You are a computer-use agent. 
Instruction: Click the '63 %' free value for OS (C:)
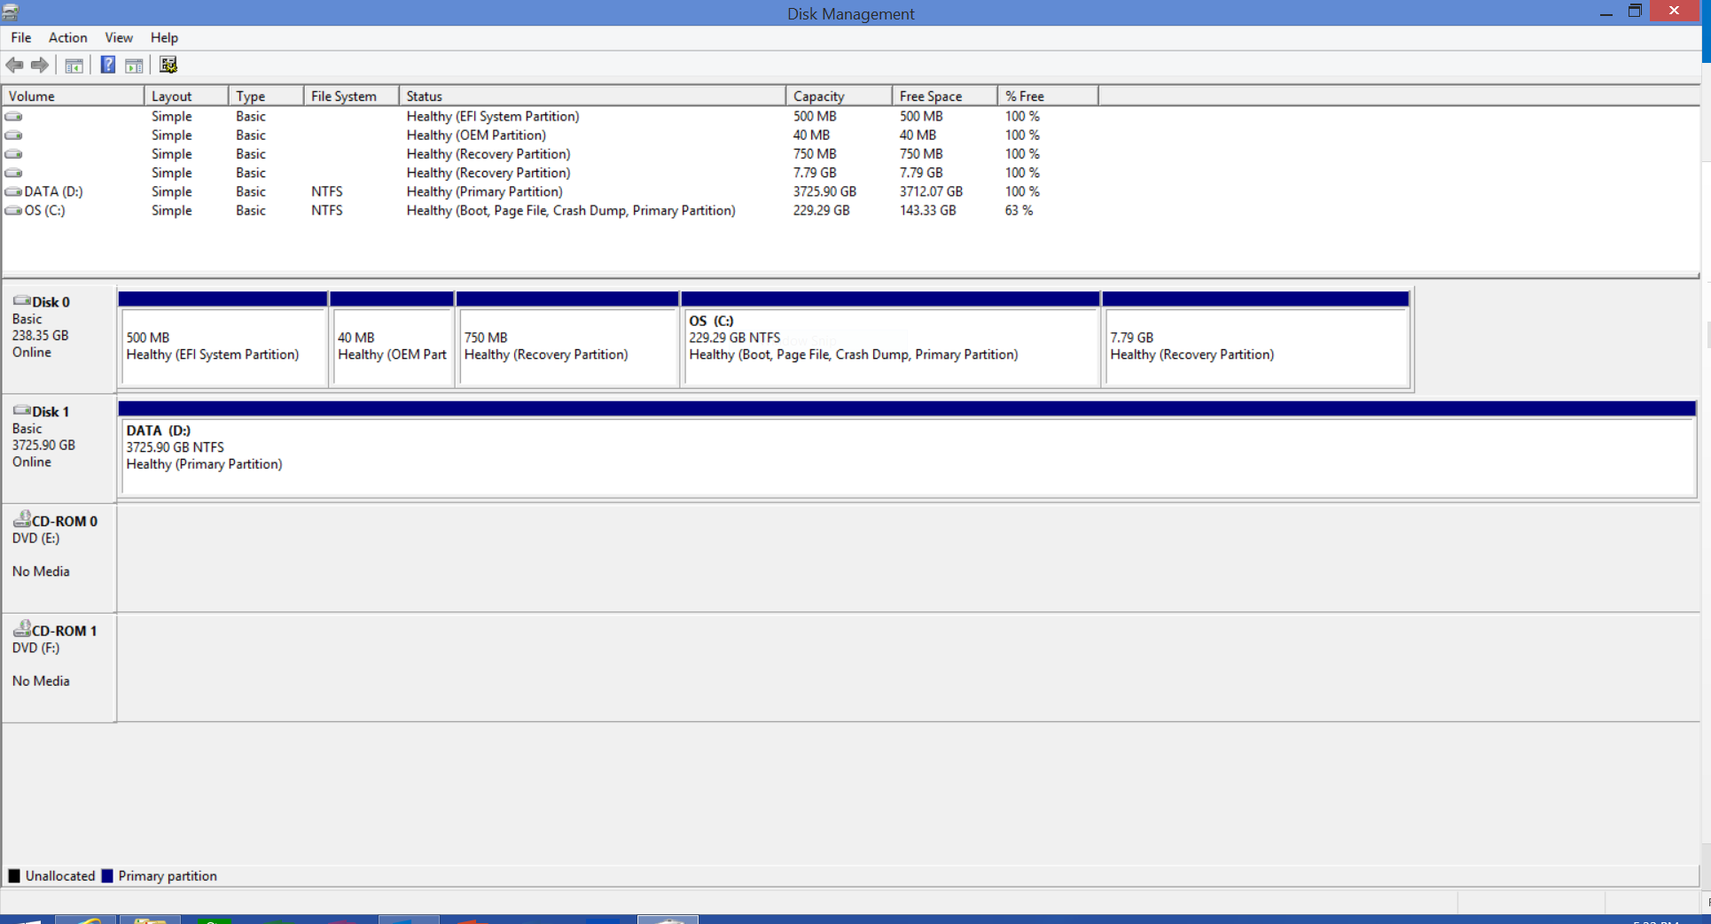point(1019,210)
